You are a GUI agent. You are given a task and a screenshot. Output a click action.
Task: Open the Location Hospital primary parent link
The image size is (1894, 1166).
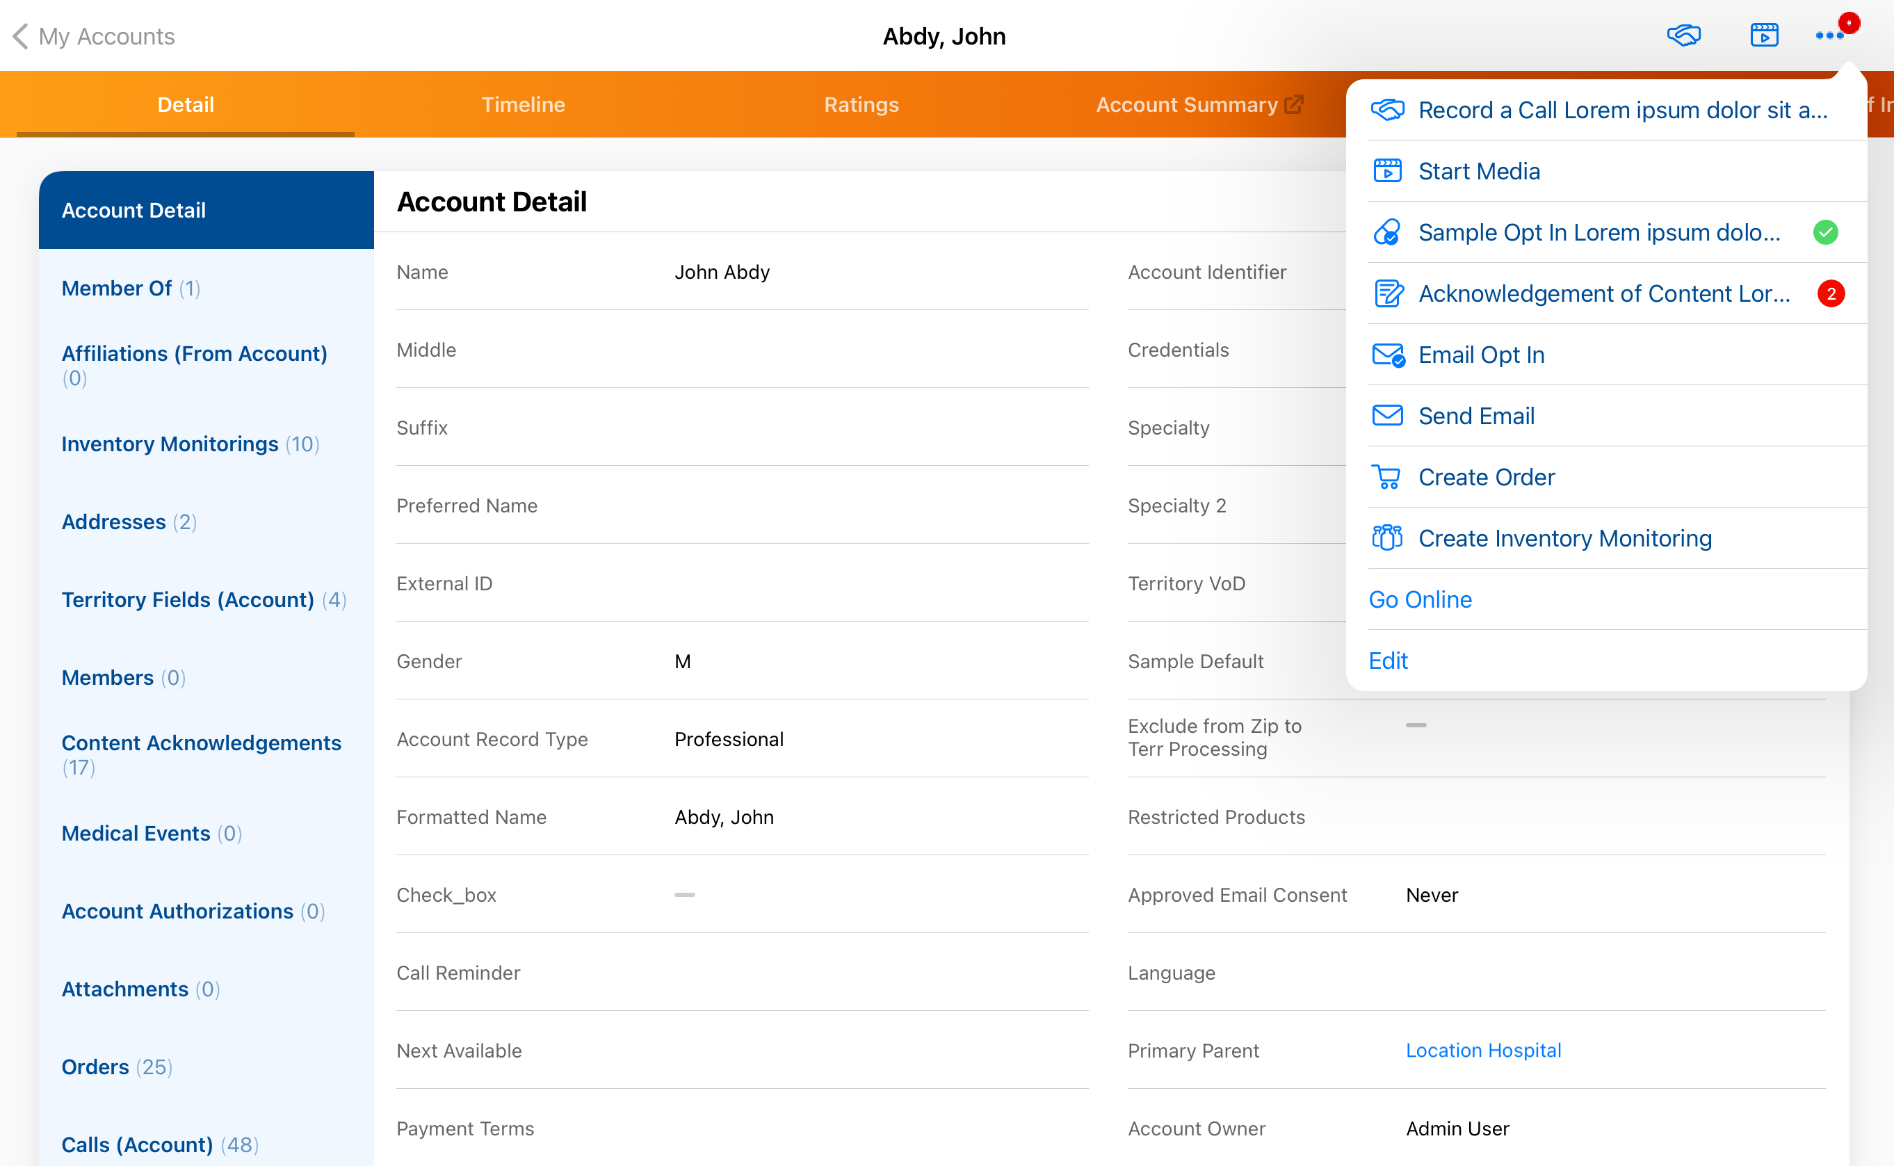tap(1483, 1051)
